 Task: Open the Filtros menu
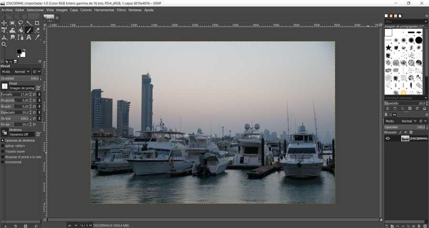click(x=121, y=10)
